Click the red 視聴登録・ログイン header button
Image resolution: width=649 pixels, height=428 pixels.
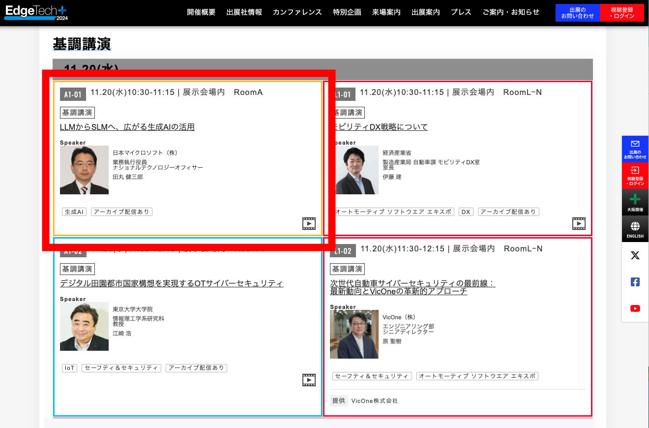622,13
